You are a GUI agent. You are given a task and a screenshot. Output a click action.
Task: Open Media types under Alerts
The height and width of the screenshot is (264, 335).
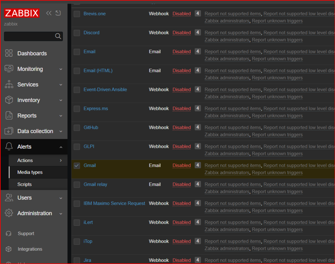coord(30,172)
